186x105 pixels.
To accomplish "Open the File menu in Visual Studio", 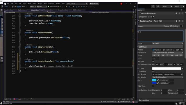I will [8, 4].
